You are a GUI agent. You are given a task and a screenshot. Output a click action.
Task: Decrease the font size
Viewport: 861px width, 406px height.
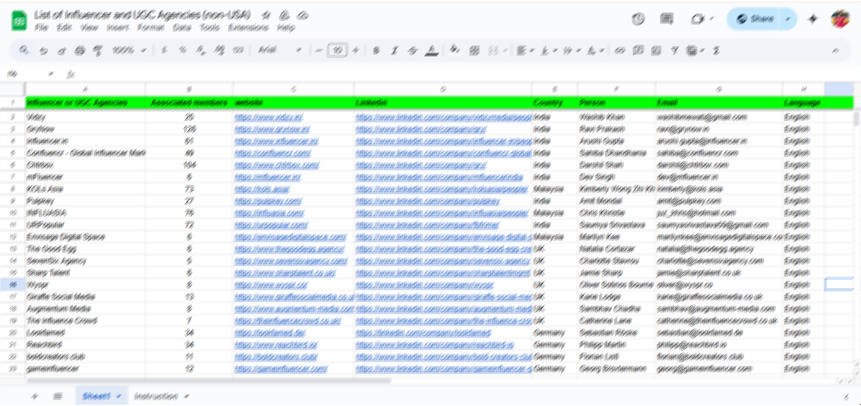319,50
